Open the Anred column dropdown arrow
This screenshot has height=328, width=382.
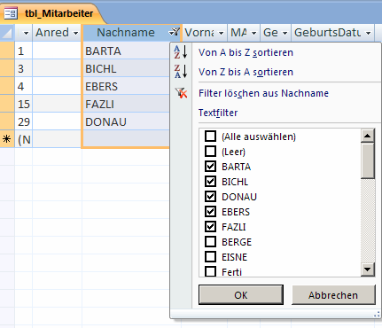(x=76, y=33)
